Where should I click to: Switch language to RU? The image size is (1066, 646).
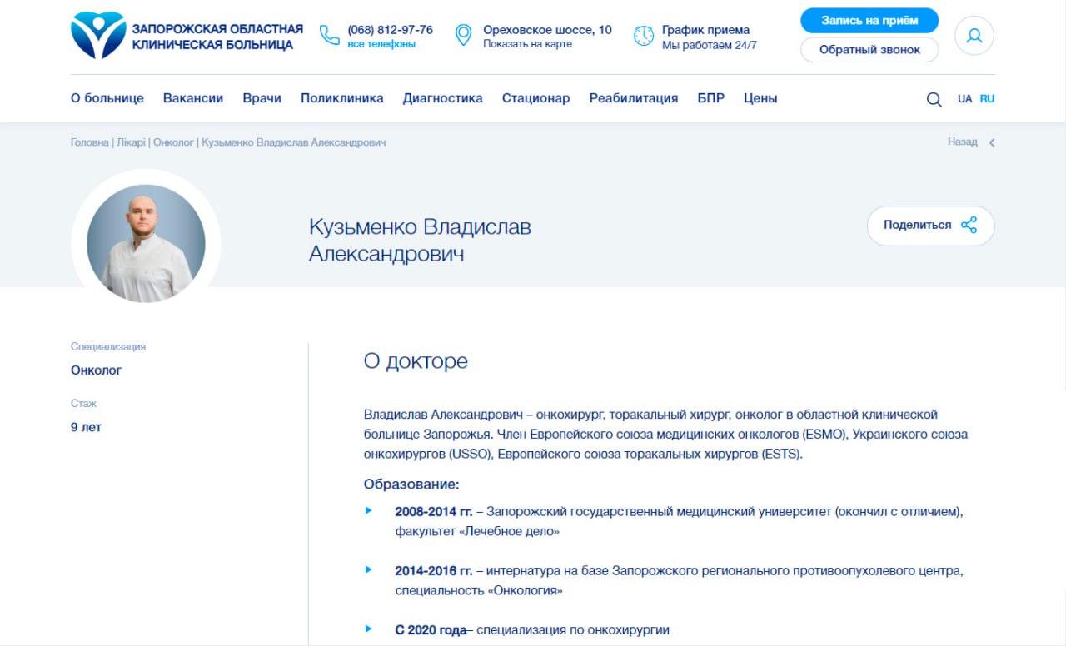click(987, 98)
